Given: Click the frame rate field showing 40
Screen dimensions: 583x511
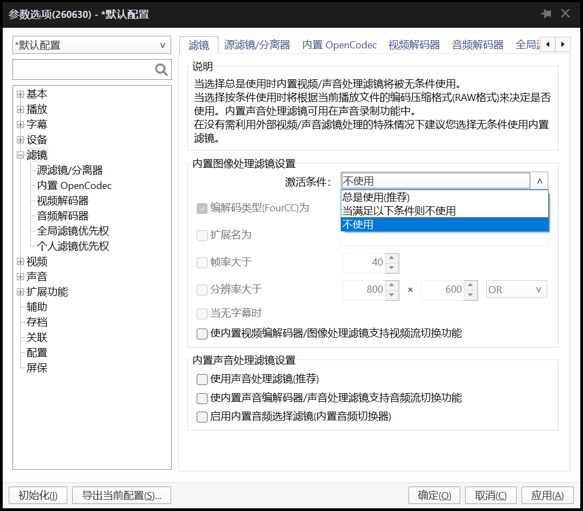Looking at the screenshot, I should tap(364, 262).
